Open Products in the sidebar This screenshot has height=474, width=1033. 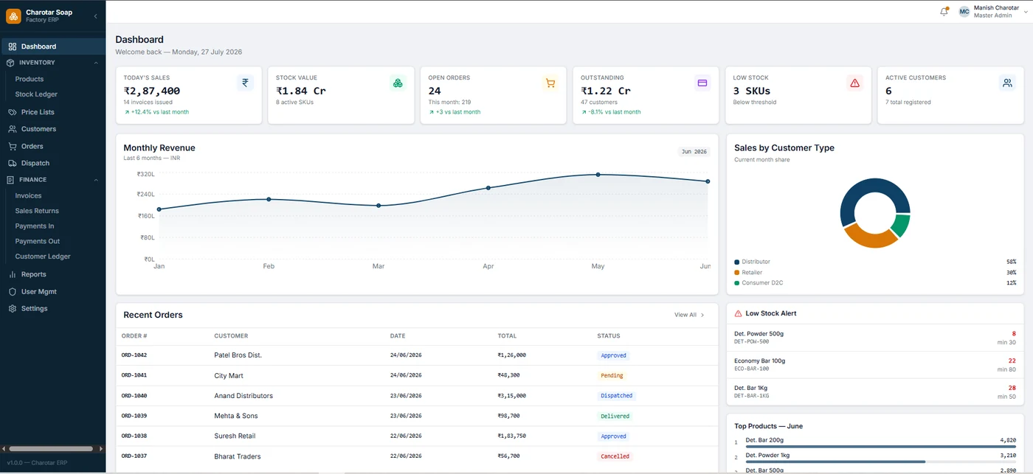[30, 79]
